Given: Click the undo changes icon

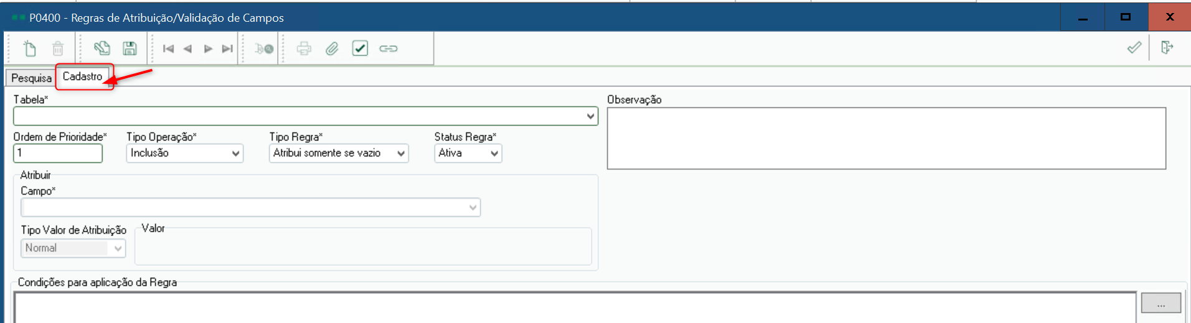Looking at the screenshot, I should pos(102,48).
